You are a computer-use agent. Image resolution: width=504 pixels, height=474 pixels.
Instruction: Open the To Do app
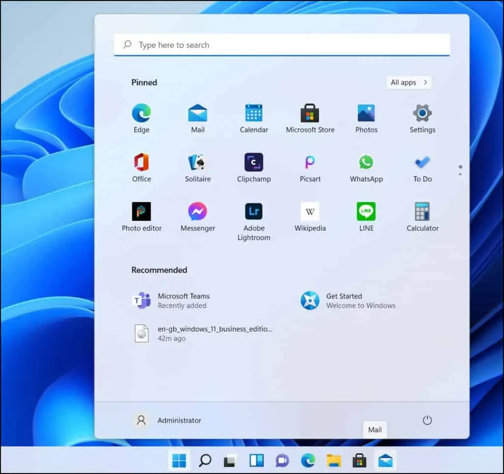tap(422, 168)
